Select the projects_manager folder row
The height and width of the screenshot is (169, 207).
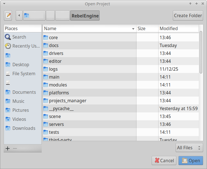pos(121,101)
